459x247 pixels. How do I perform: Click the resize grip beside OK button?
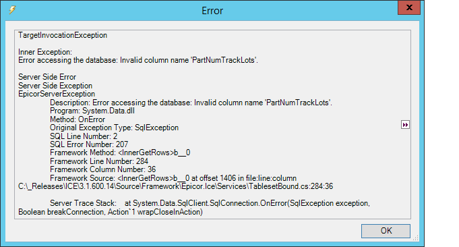[416, 238]
